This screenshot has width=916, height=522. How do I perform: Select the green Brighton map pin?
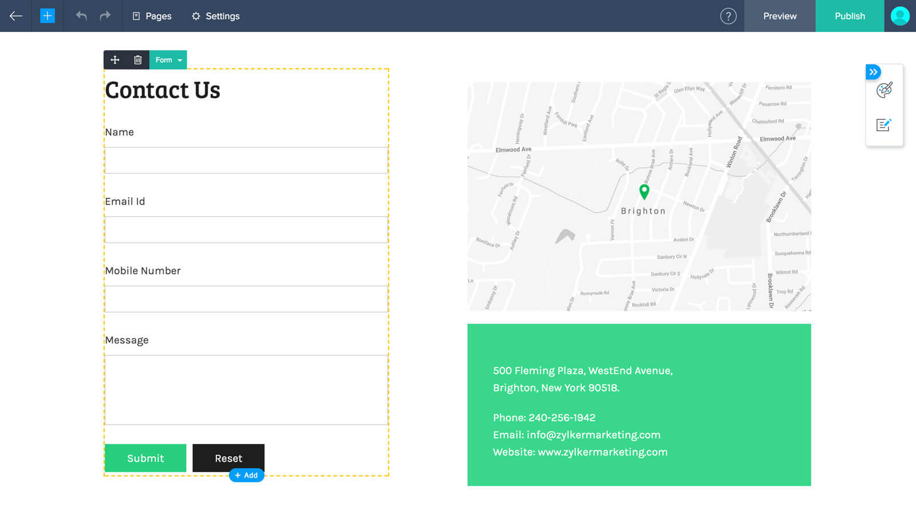point(644,191)
